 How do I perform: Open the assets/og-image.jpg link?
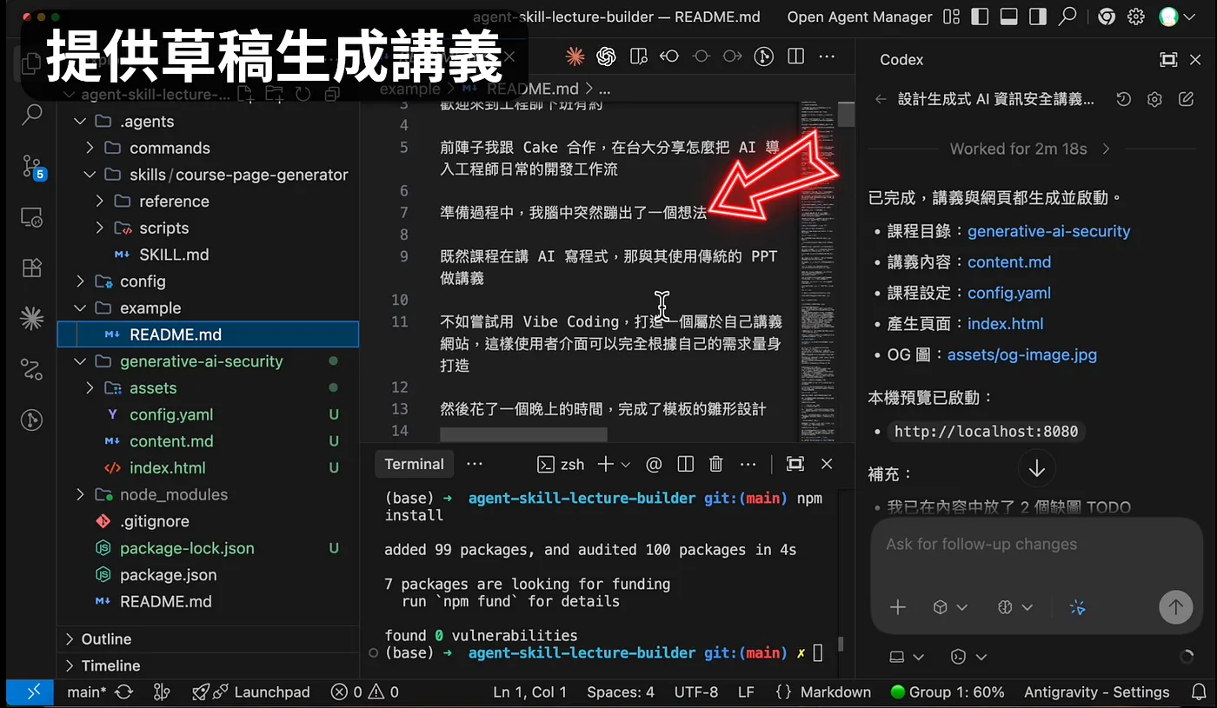pyautogui.click(x=1022, y=354)
